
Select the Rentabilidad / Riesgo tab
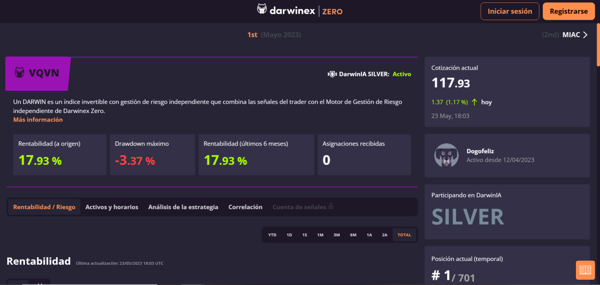click(44, 207)
